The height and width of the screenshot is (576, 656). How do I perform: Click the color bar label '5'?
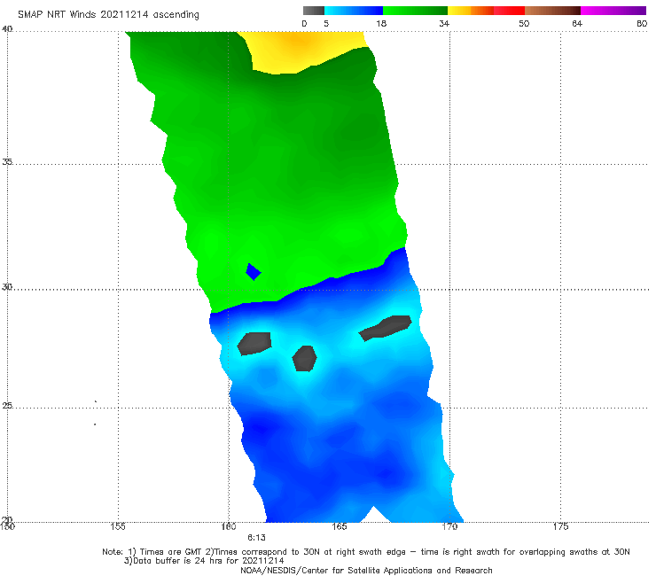326,24
